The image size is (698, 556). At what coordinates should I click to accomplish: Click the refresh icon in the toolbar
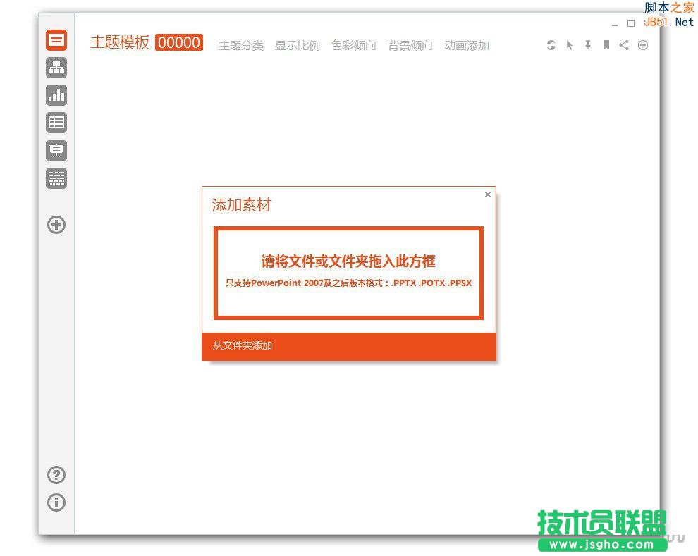pyautogui.click(x=551, y=45)
